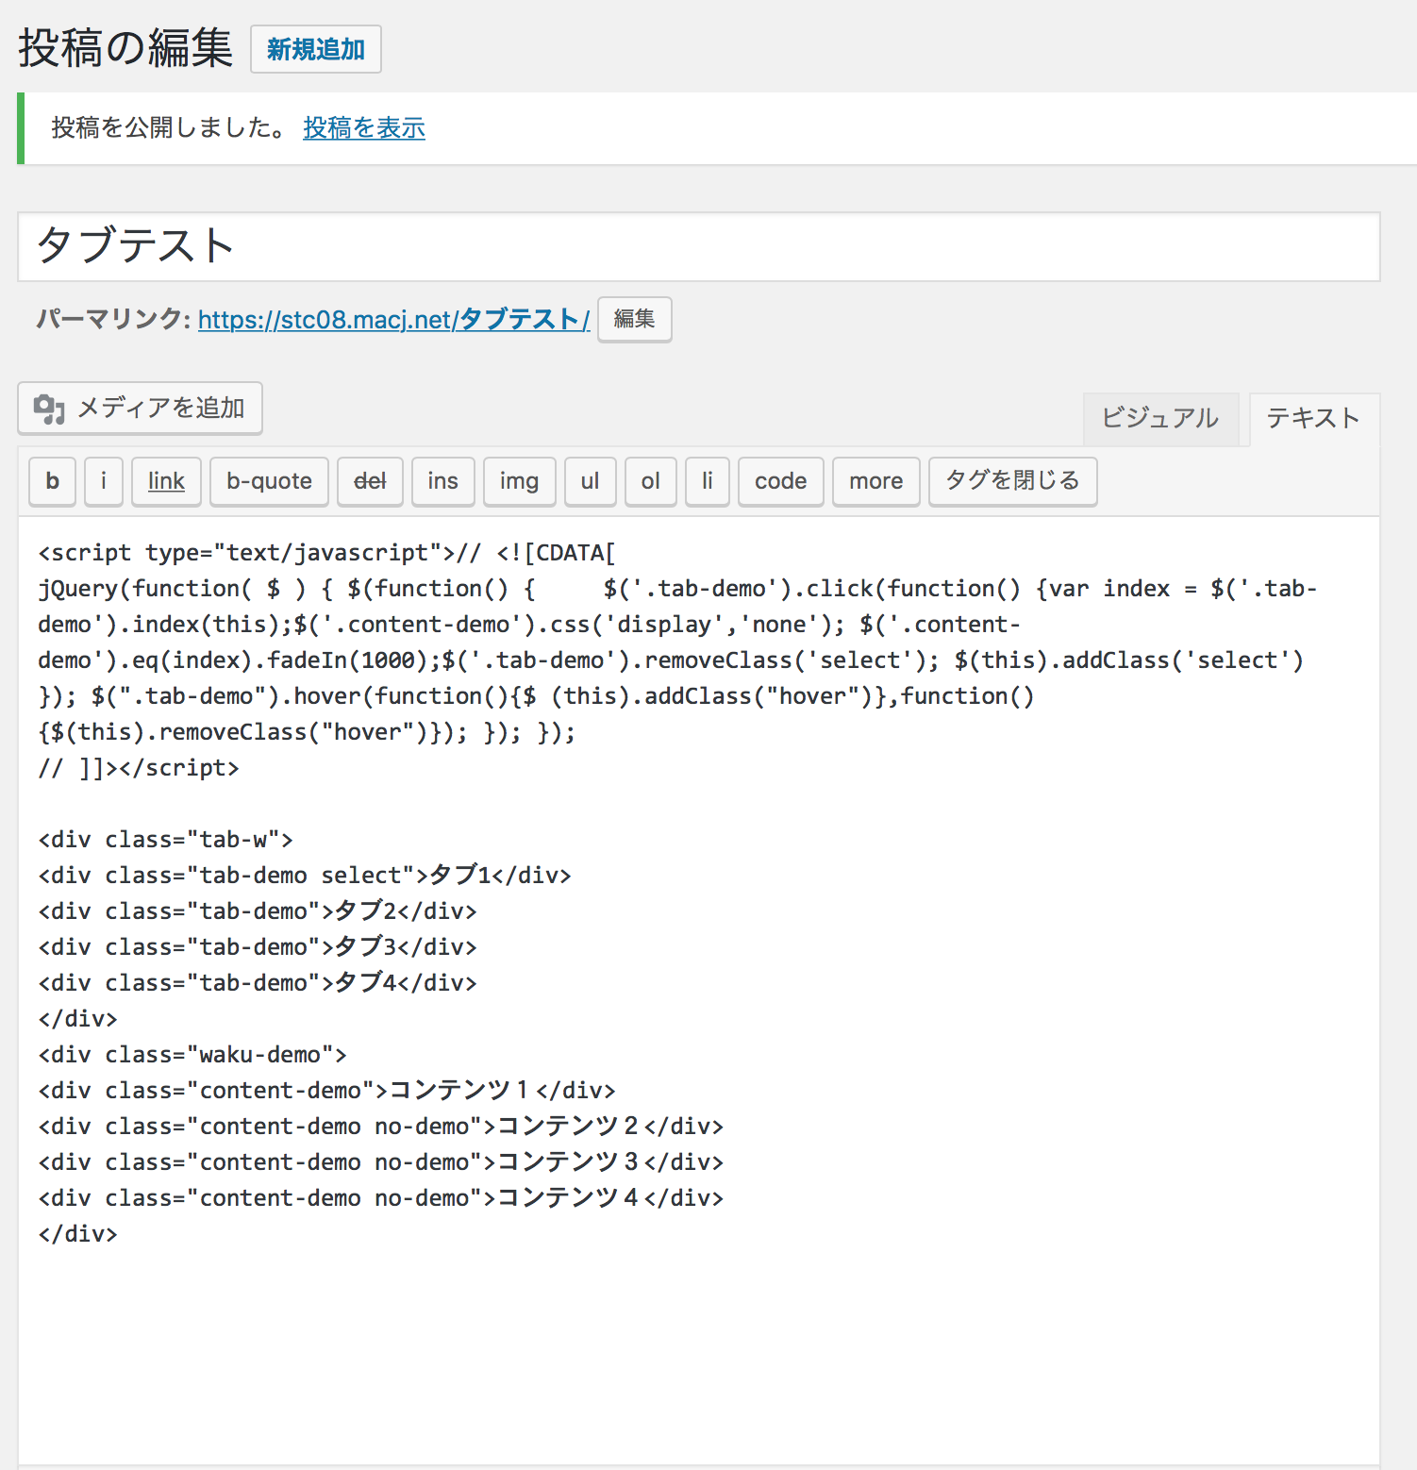Viewport: 1417px width, 1470px height.
Task: Insert an image using the img button
Action: coord(519,481)
